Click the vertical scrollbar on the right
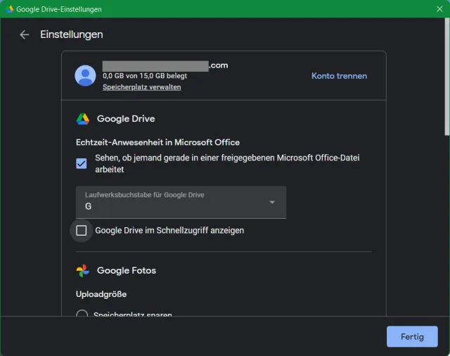This screenshot has height=356, width=450. [446, 77]
